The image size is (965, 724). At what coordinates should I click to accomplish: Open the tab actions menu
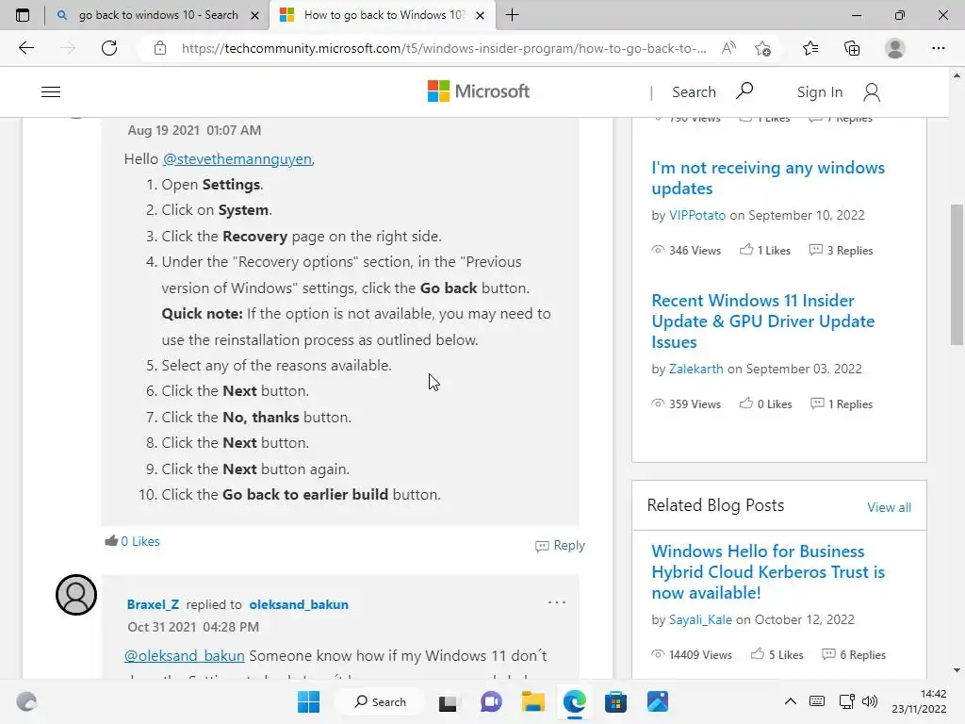pos(23,15)
